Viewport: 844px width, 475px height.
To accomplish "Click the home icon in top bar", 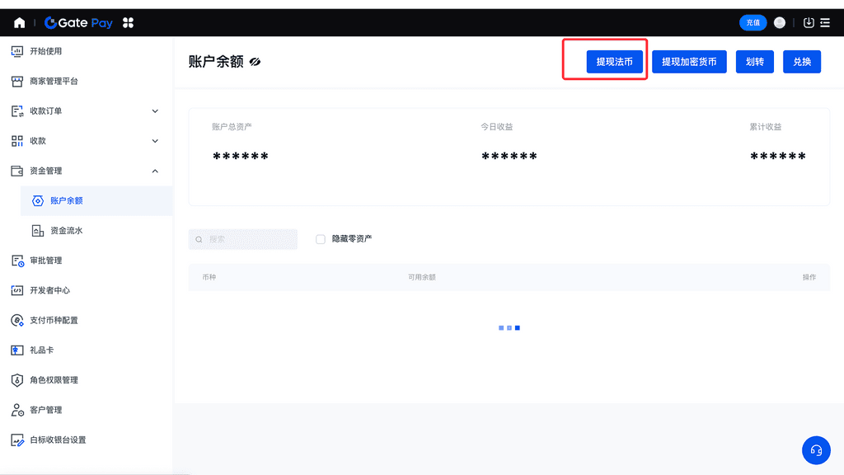I will (19, 23).
